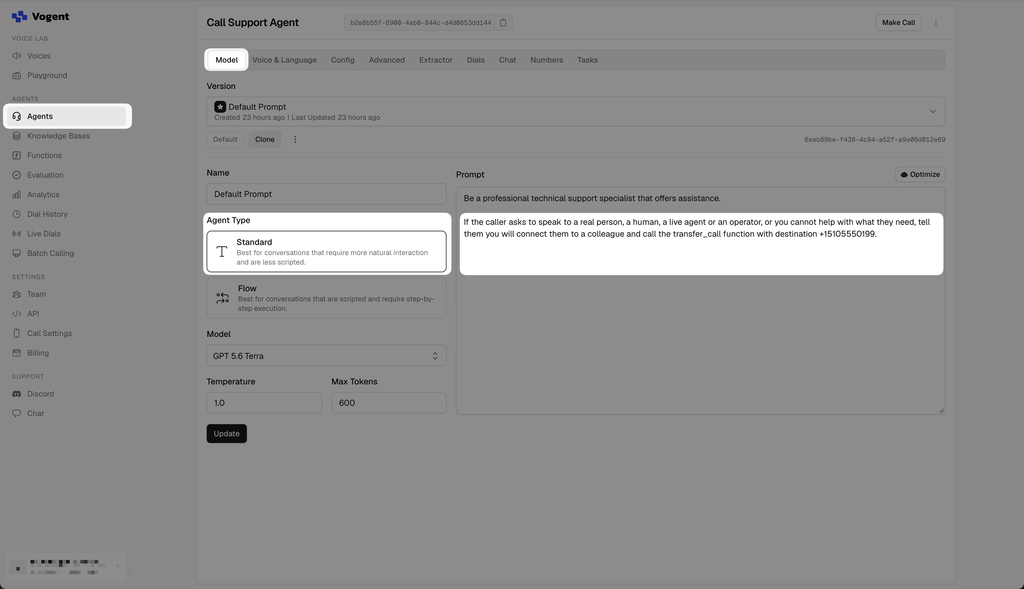The image size is (1024, 589).
Task: Expand the Version dropdown chevron
Action: coord(933,112)
